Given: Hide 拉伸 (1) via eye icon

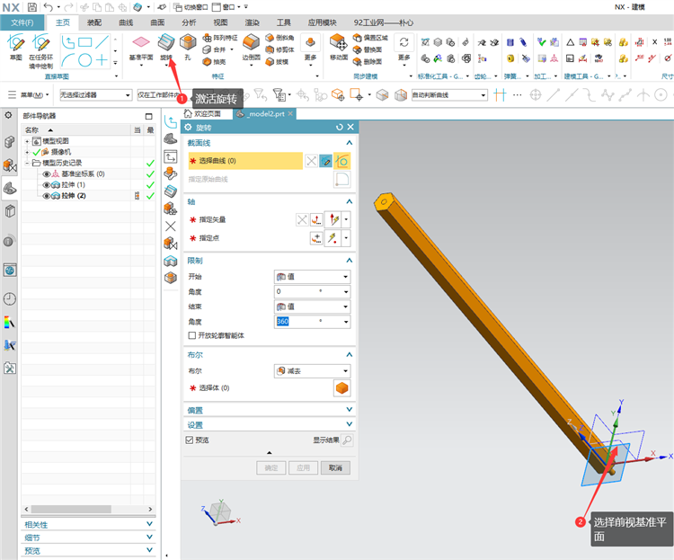Looking at the screenshot, I should tap(47, 185).
